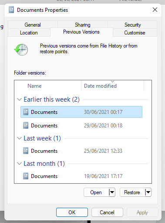Go to the Location tab
Viewport: 165px width, 223px height.
(x=29, y=33)
